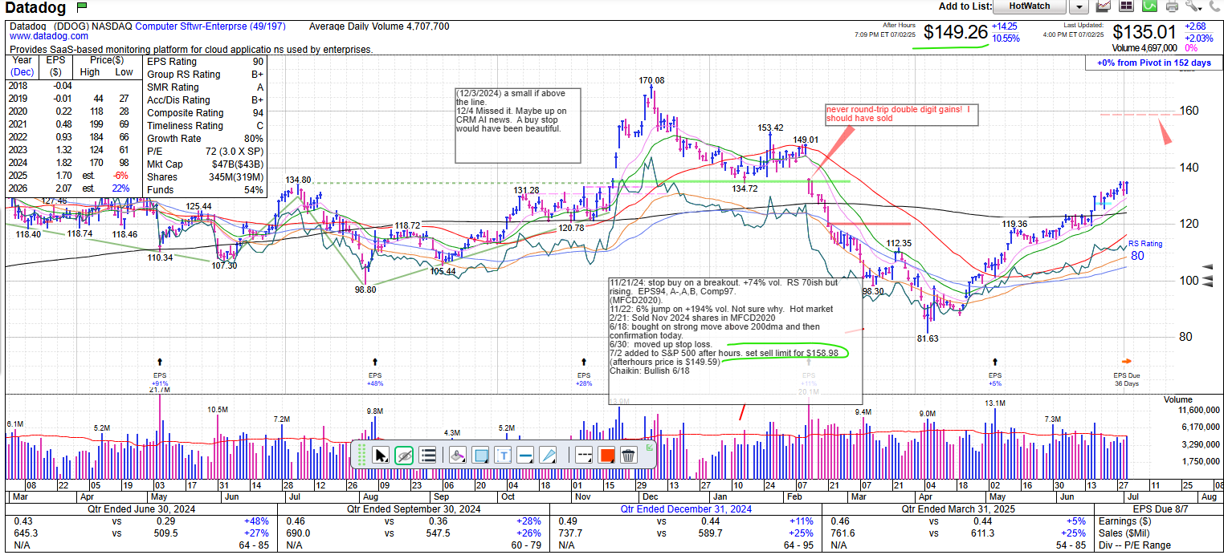The height and width of the screenshot is (555, 1224).
Task: Click the Volume 4,697,000 value
Action: click(x=1144, y=48)
